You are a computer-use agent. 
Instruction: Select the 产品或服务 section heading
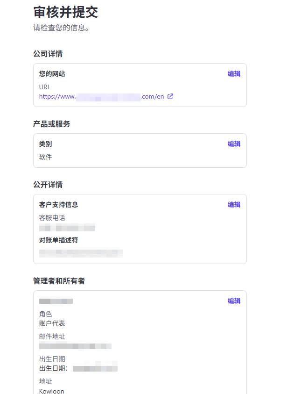[x=51, y=124]
